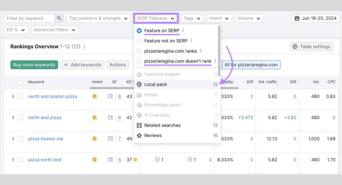Click the Add keywords button
Image resolution: width=342 pixels, height=185 pixels.
tap(83, 65)
